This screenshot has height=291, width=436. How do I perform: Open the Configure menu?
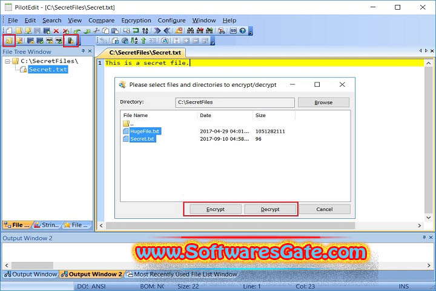(171, 21)
